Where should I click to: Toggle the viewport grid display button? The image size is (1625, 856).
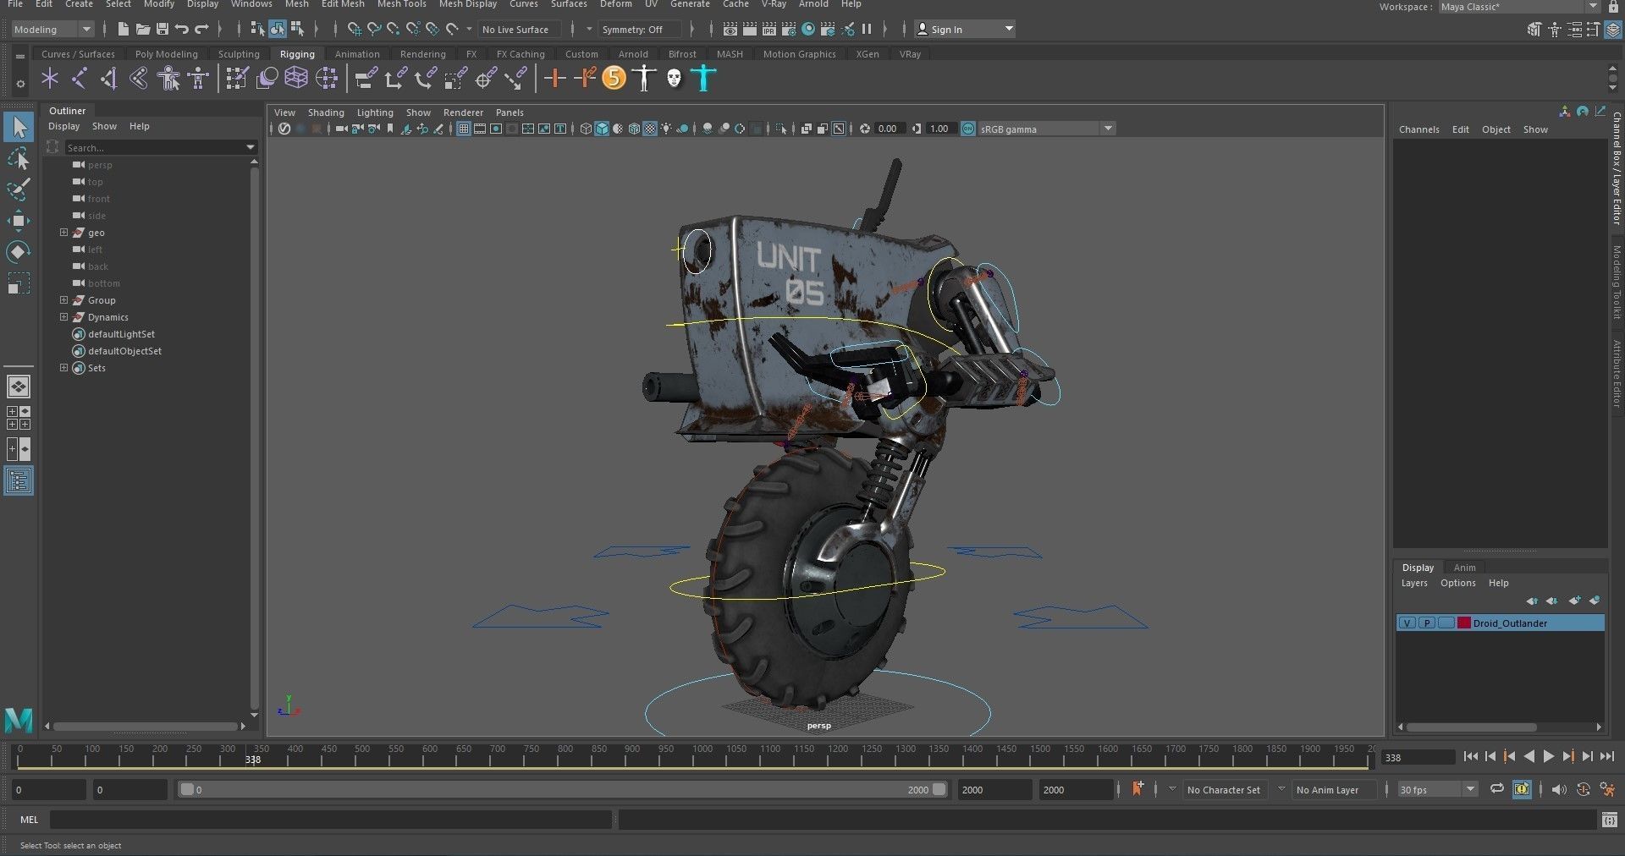point(464,129)
